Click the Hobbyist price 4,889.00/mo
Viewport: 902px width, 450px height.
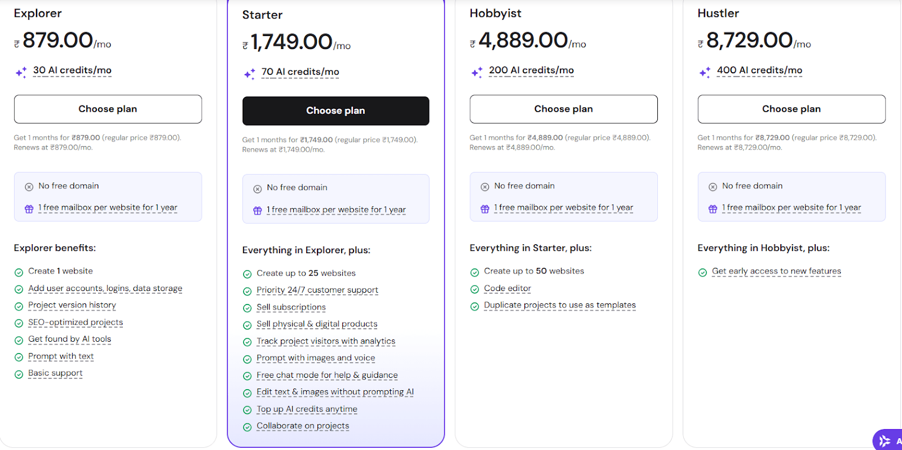coord(528,41)
